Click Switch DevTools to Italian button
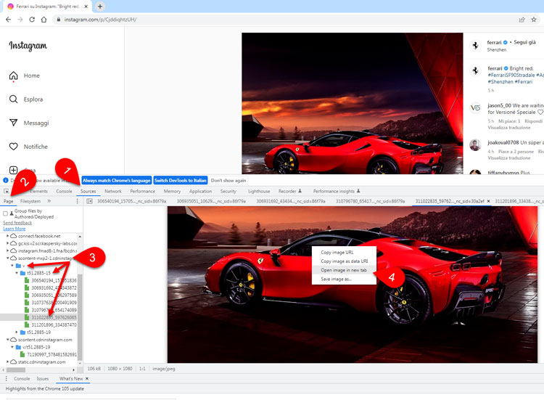This screenshot has height=400, width=544. coord(181,181)
